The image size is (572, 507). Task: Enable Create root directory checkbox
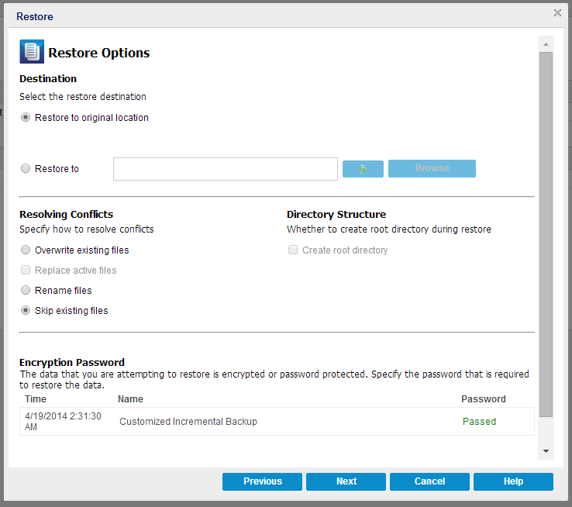tap(292, 250)
